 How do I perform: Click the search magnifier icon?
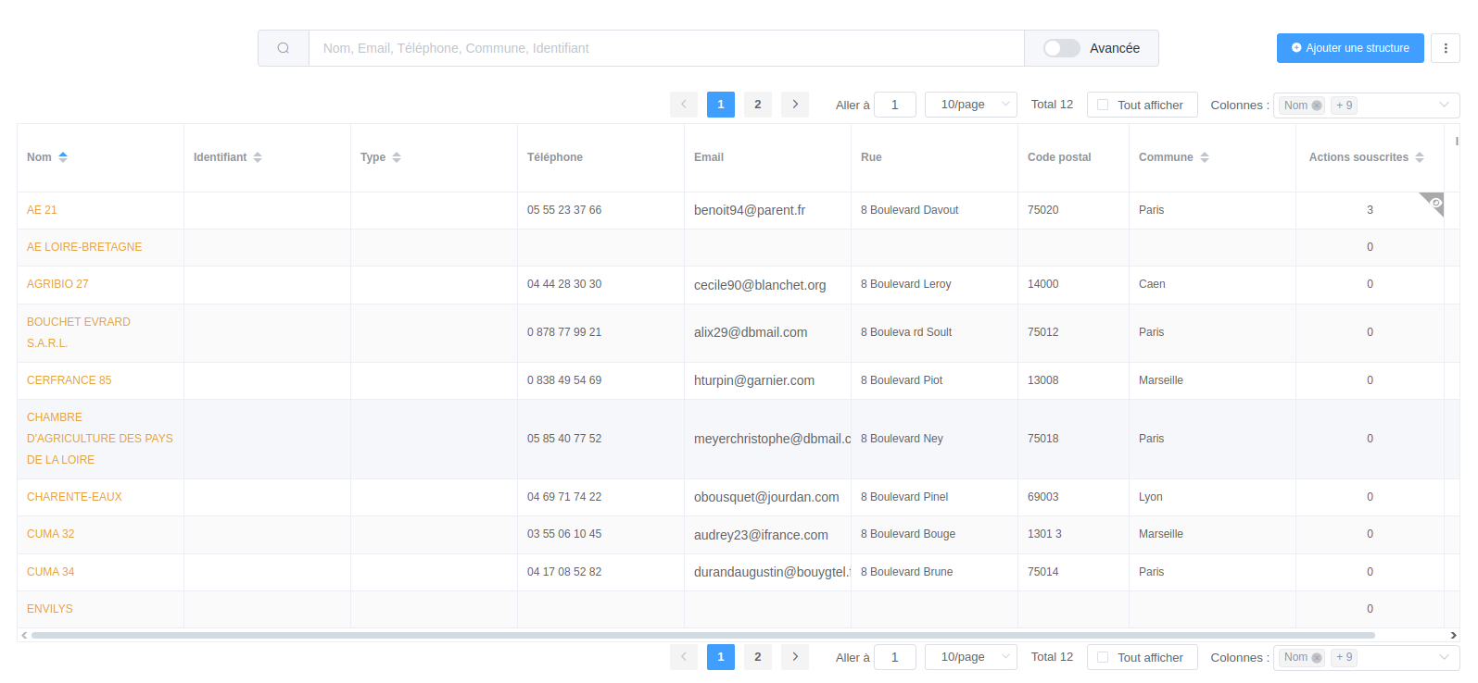(284, 48)
